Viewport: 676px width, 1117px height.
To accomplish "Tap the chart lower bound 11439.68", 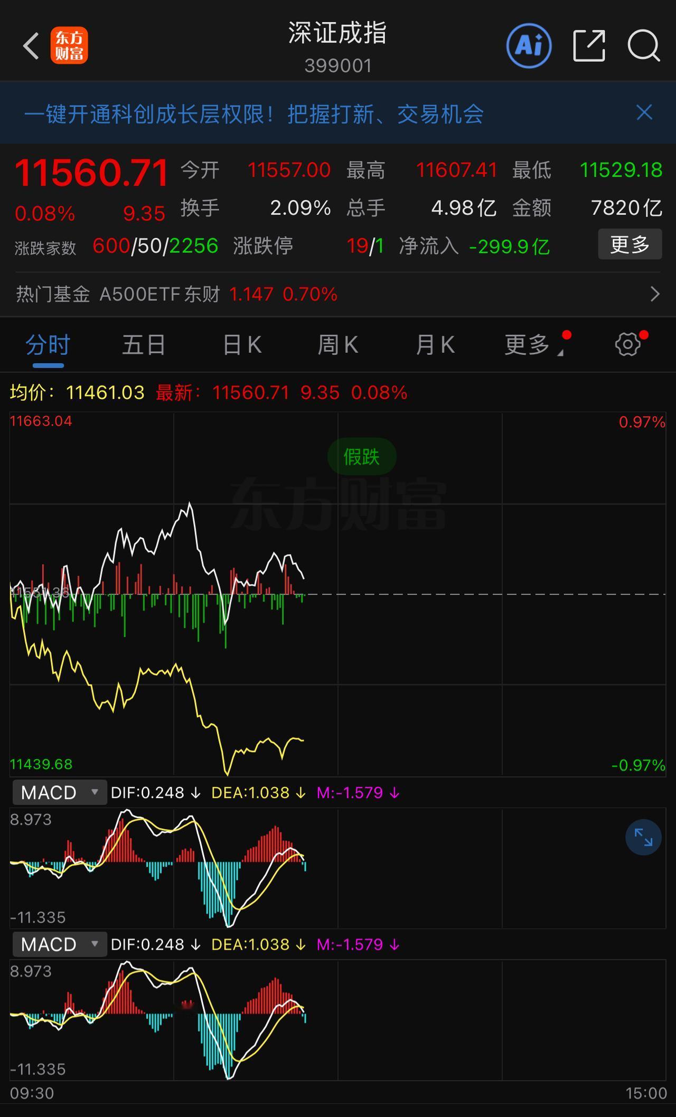I will pos(41,764).
